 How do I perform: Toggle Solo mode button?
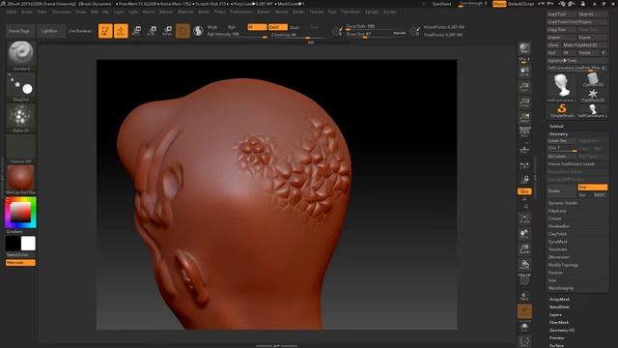524,327
